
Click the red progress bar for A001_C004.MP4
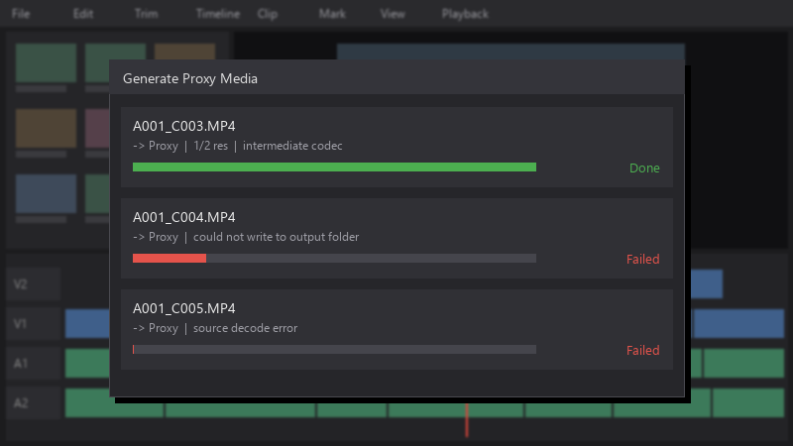[334, 259]
